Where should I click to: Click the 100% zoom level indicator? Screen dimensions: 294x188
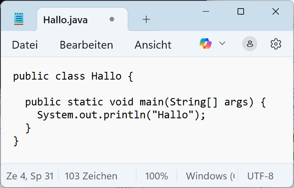156,176
